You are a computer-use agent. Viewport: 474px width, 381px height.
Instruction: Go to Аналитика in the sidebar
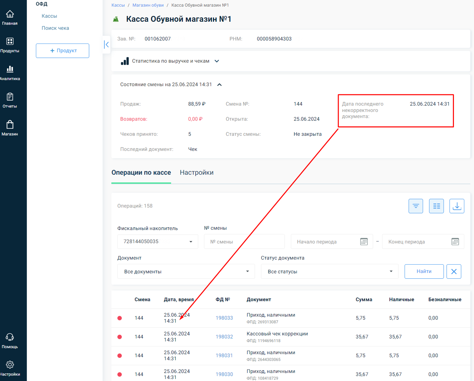[x=10, y=73]
